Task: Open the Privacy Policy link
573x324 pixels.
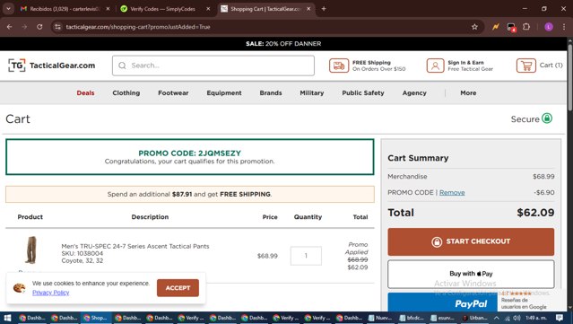Action: click(50, 293)
